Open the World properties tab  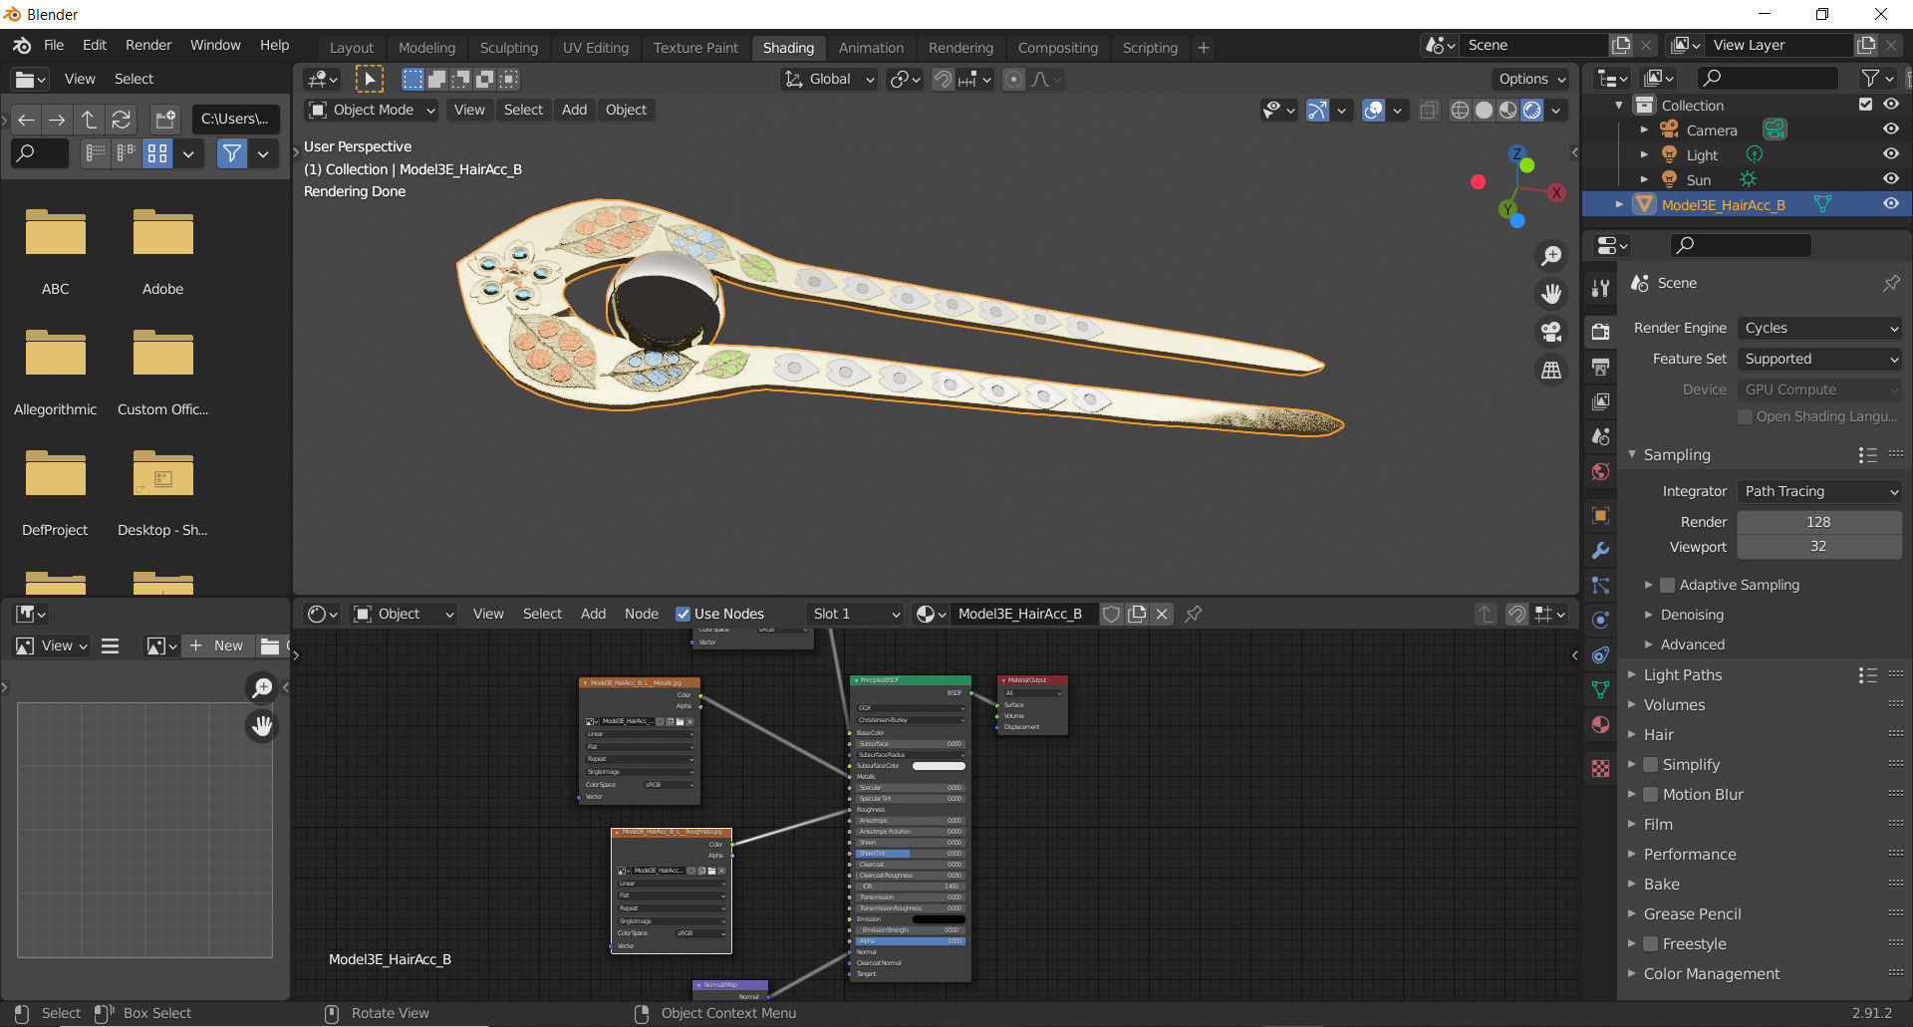coord(1600,471)
